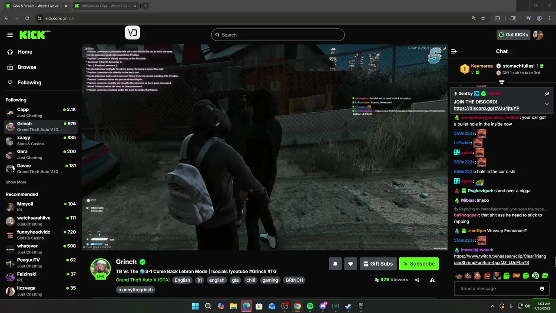Open watchsarahlive recommended channel
The height and width of the screenshot is (313, 556).
tap(41, 221)
